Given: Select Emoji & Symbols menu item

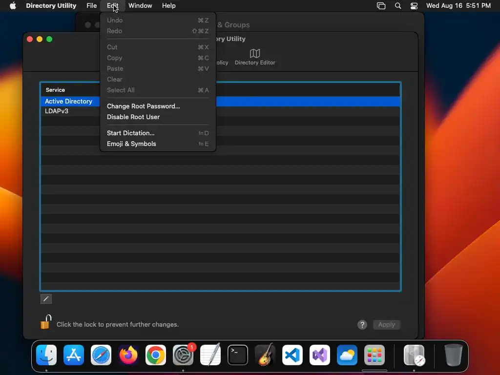Looking at the screenshot, I should 158,144.
